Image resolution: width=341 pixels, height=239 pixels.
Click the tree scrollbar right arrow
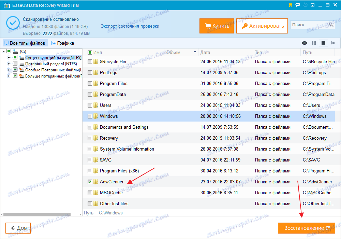pos(80,215)
